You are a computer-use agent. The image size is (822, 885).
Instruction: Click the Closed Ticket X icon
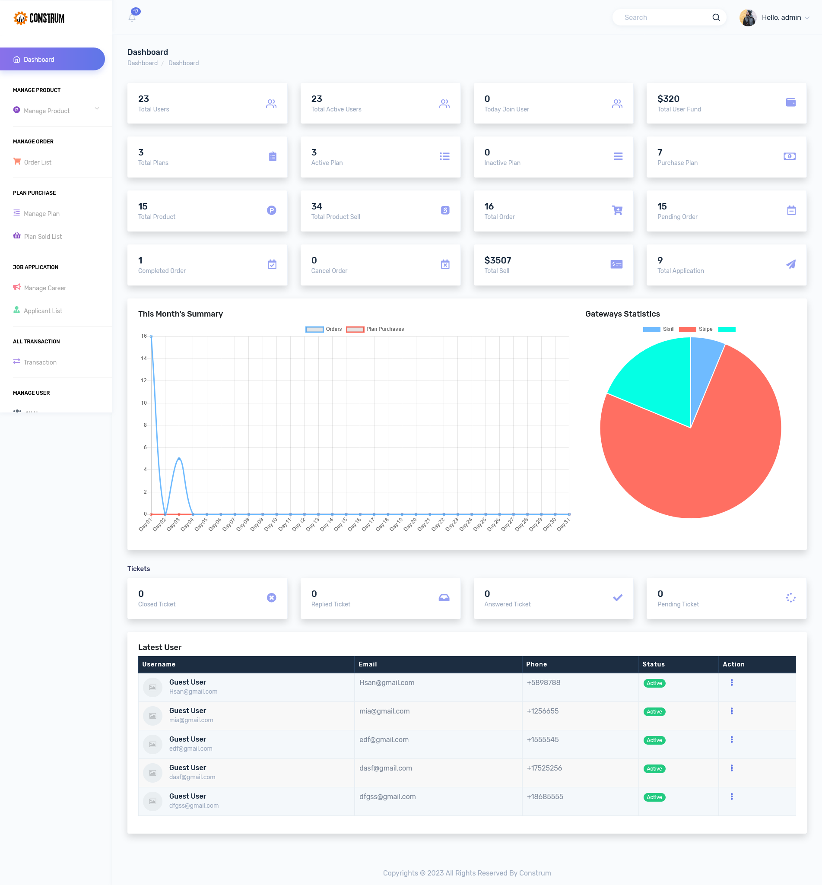pos(271,598)
